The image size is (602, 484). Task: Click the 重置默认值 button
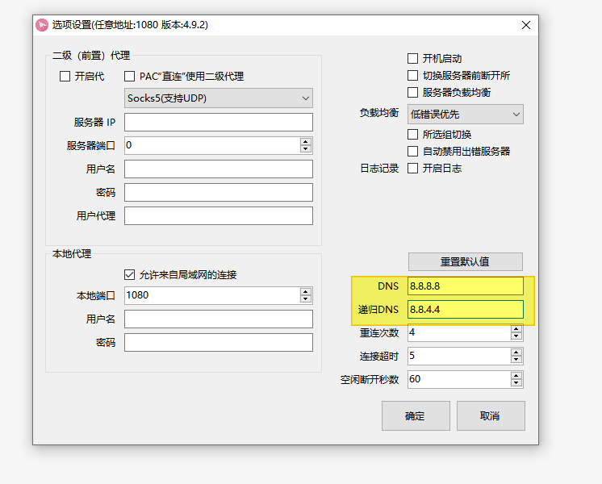coord(465,262)
